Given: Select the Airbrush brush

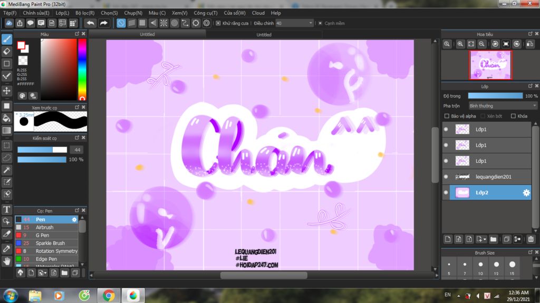Looking at the screenshot, I should (x=46, y=227).
